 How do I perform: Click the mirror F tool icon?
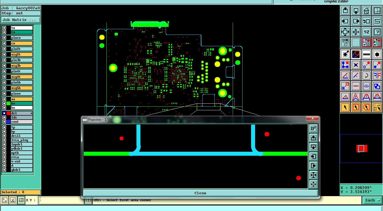(x=377, y=75)
